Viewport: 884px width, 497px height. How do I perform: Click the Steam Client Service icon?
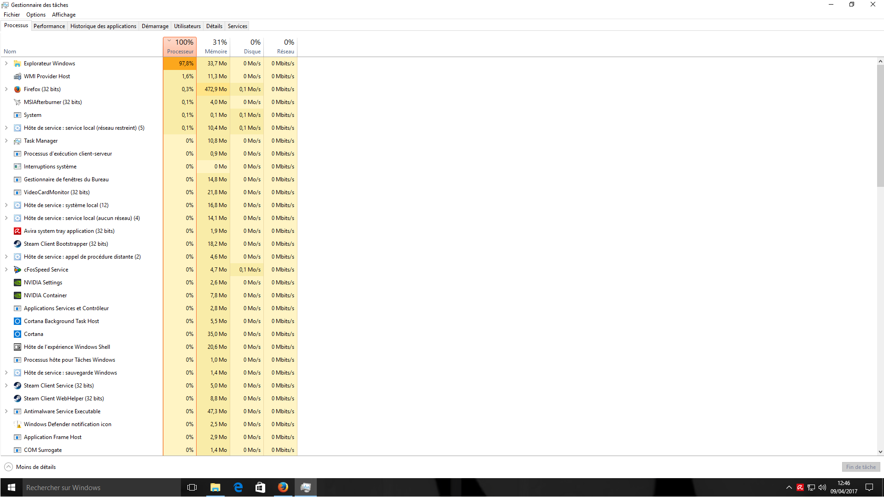17,386
